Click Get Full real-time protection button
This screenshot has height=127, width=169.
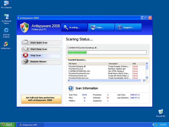click(x=41, y=99)
